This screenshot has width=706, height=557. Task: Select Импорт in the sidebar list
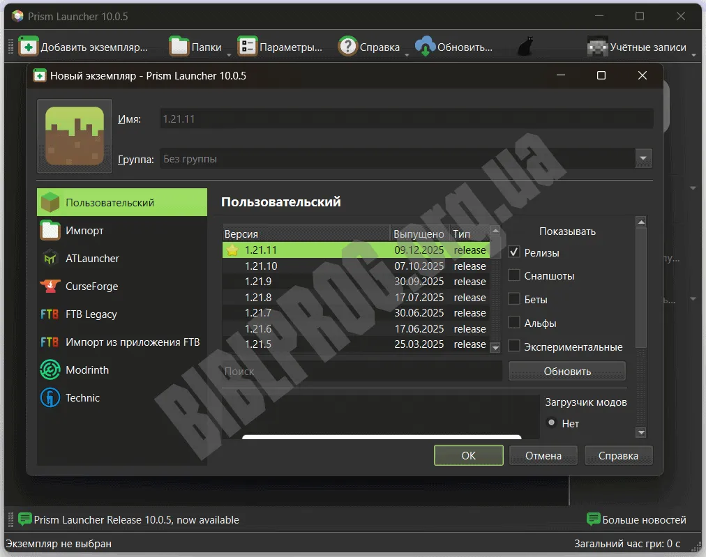122,230
